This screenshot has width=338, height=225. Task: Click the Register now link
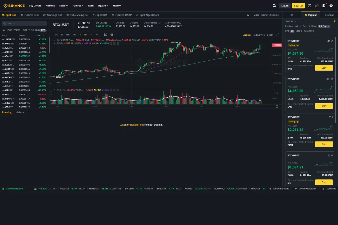click(x=137, y=125)
